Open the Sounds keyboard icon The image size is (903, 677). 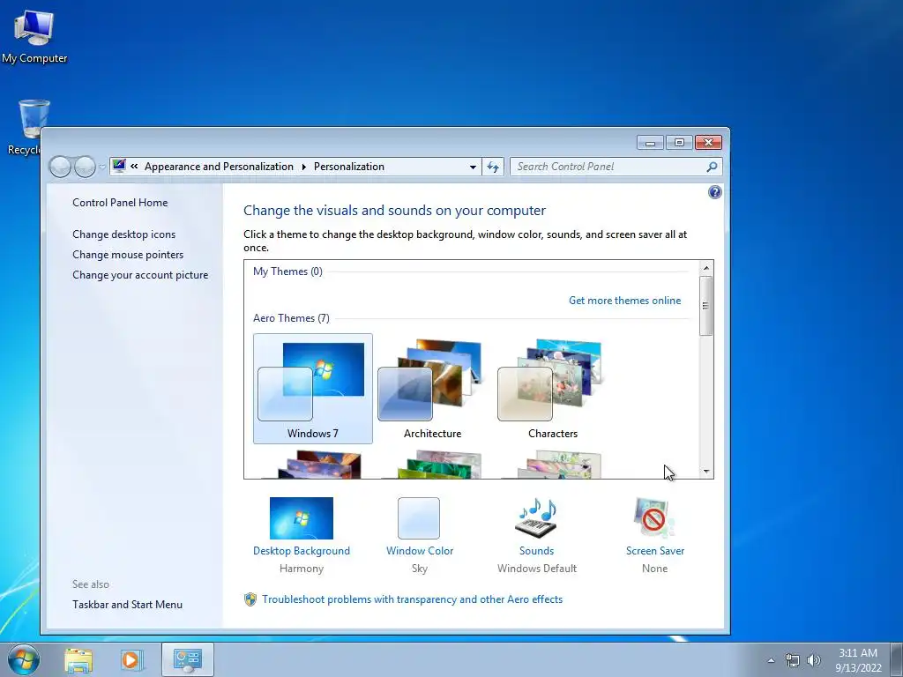pyautogui.click(x=536, y=518)
